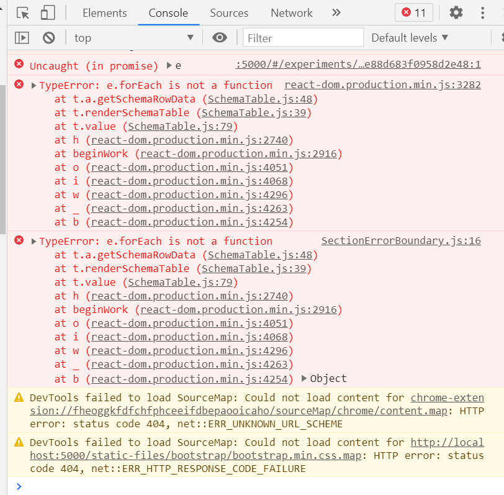Switch to the Console tab
504x495 pixels.
[168, 13]
